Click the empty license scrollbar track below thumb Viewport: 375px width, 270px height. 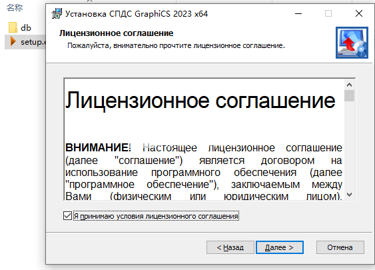350,145
